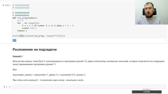
Task: Click the 'x = 3' assignment line
Action: pos(20,20)
